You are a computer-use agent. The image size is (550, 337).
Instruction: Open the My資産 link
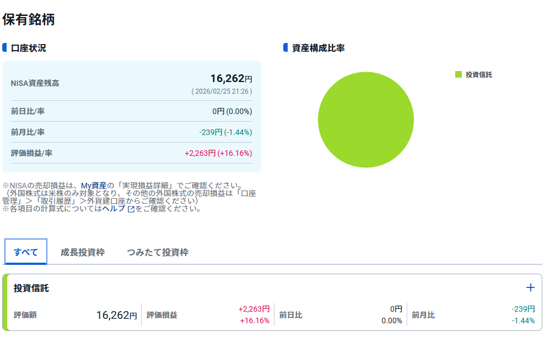pos(93,186)
